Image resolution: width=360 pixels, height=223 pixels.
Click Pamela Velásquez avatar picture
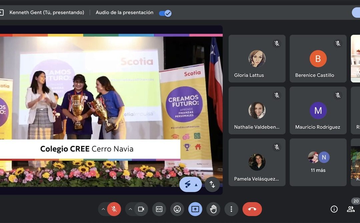[x=257, y=162]
